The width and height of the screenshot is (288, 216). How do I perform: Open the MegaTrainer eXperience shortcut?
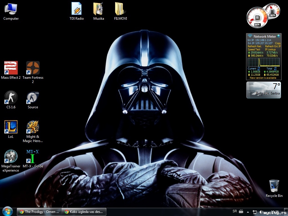[11, 161]
